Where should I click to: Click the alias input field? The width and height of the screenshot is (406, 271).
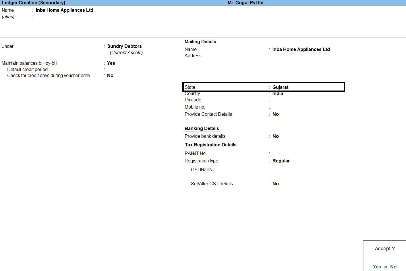point(64,17)
